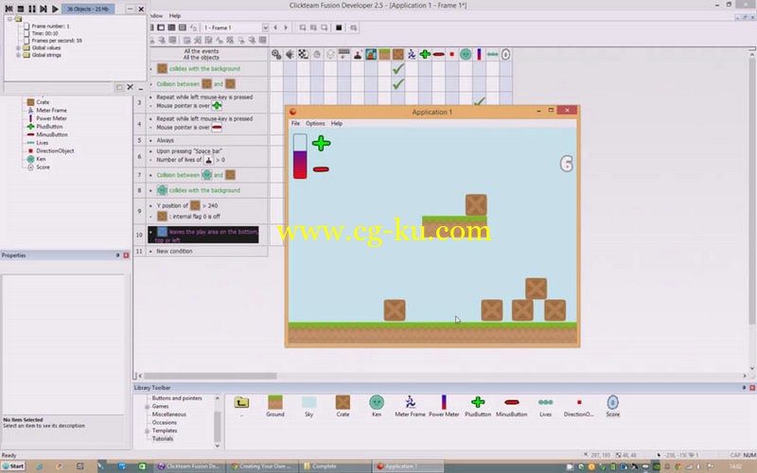Toggle the action checkmark in event 2 row
Viewport: 757px width, 473px height.
pyautogui.click(x=397, y=84)
